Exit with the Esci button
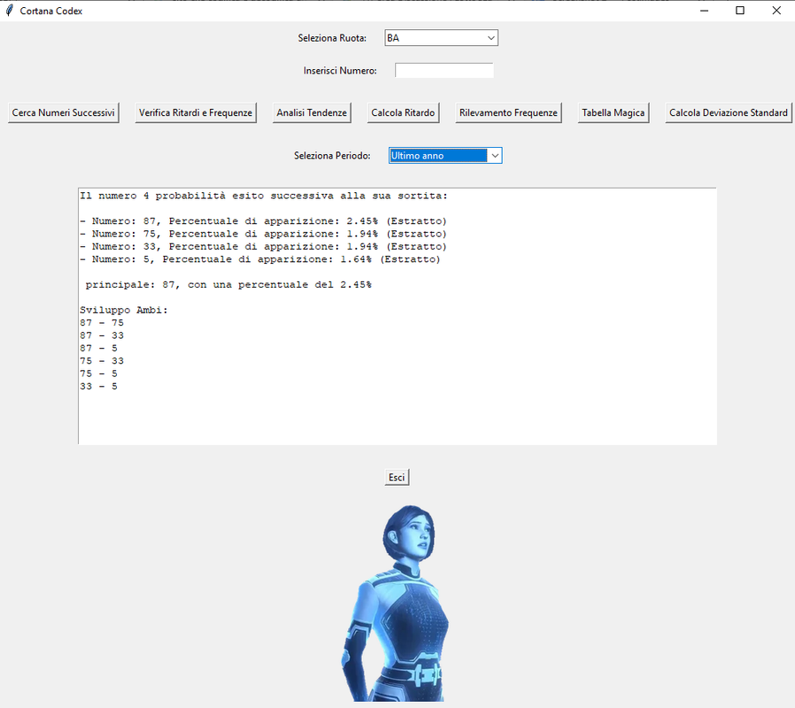The width and height of the screenshot is (795, 708). [x=397, y=477]
